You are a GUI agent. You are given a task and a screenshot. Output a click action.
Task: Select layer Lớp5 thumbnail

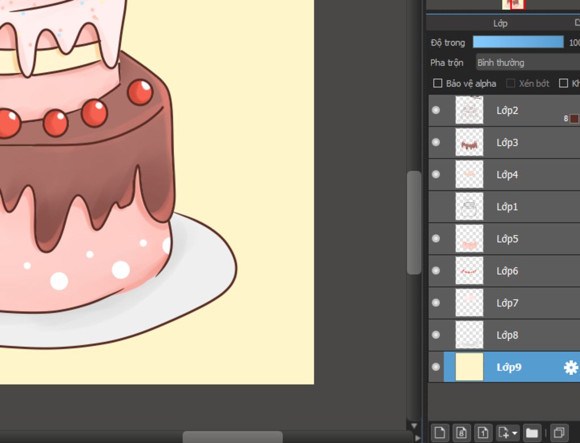pos(470,239)
